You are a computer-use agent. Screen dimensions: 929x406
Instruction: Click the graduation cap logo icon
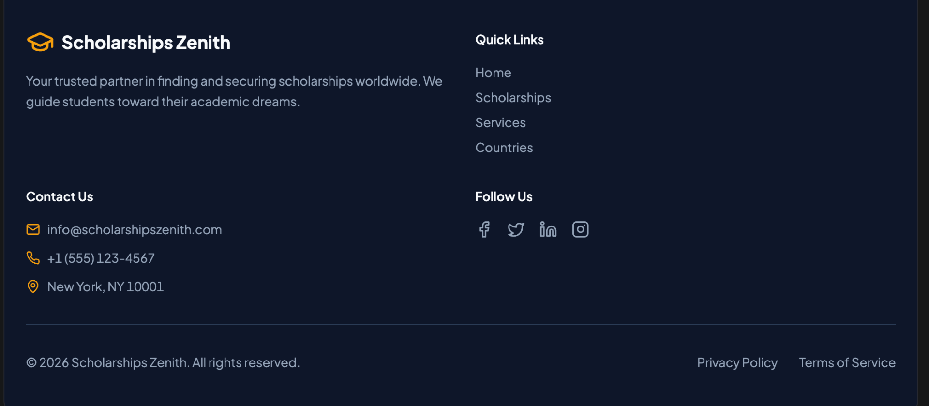click(40, 42)
